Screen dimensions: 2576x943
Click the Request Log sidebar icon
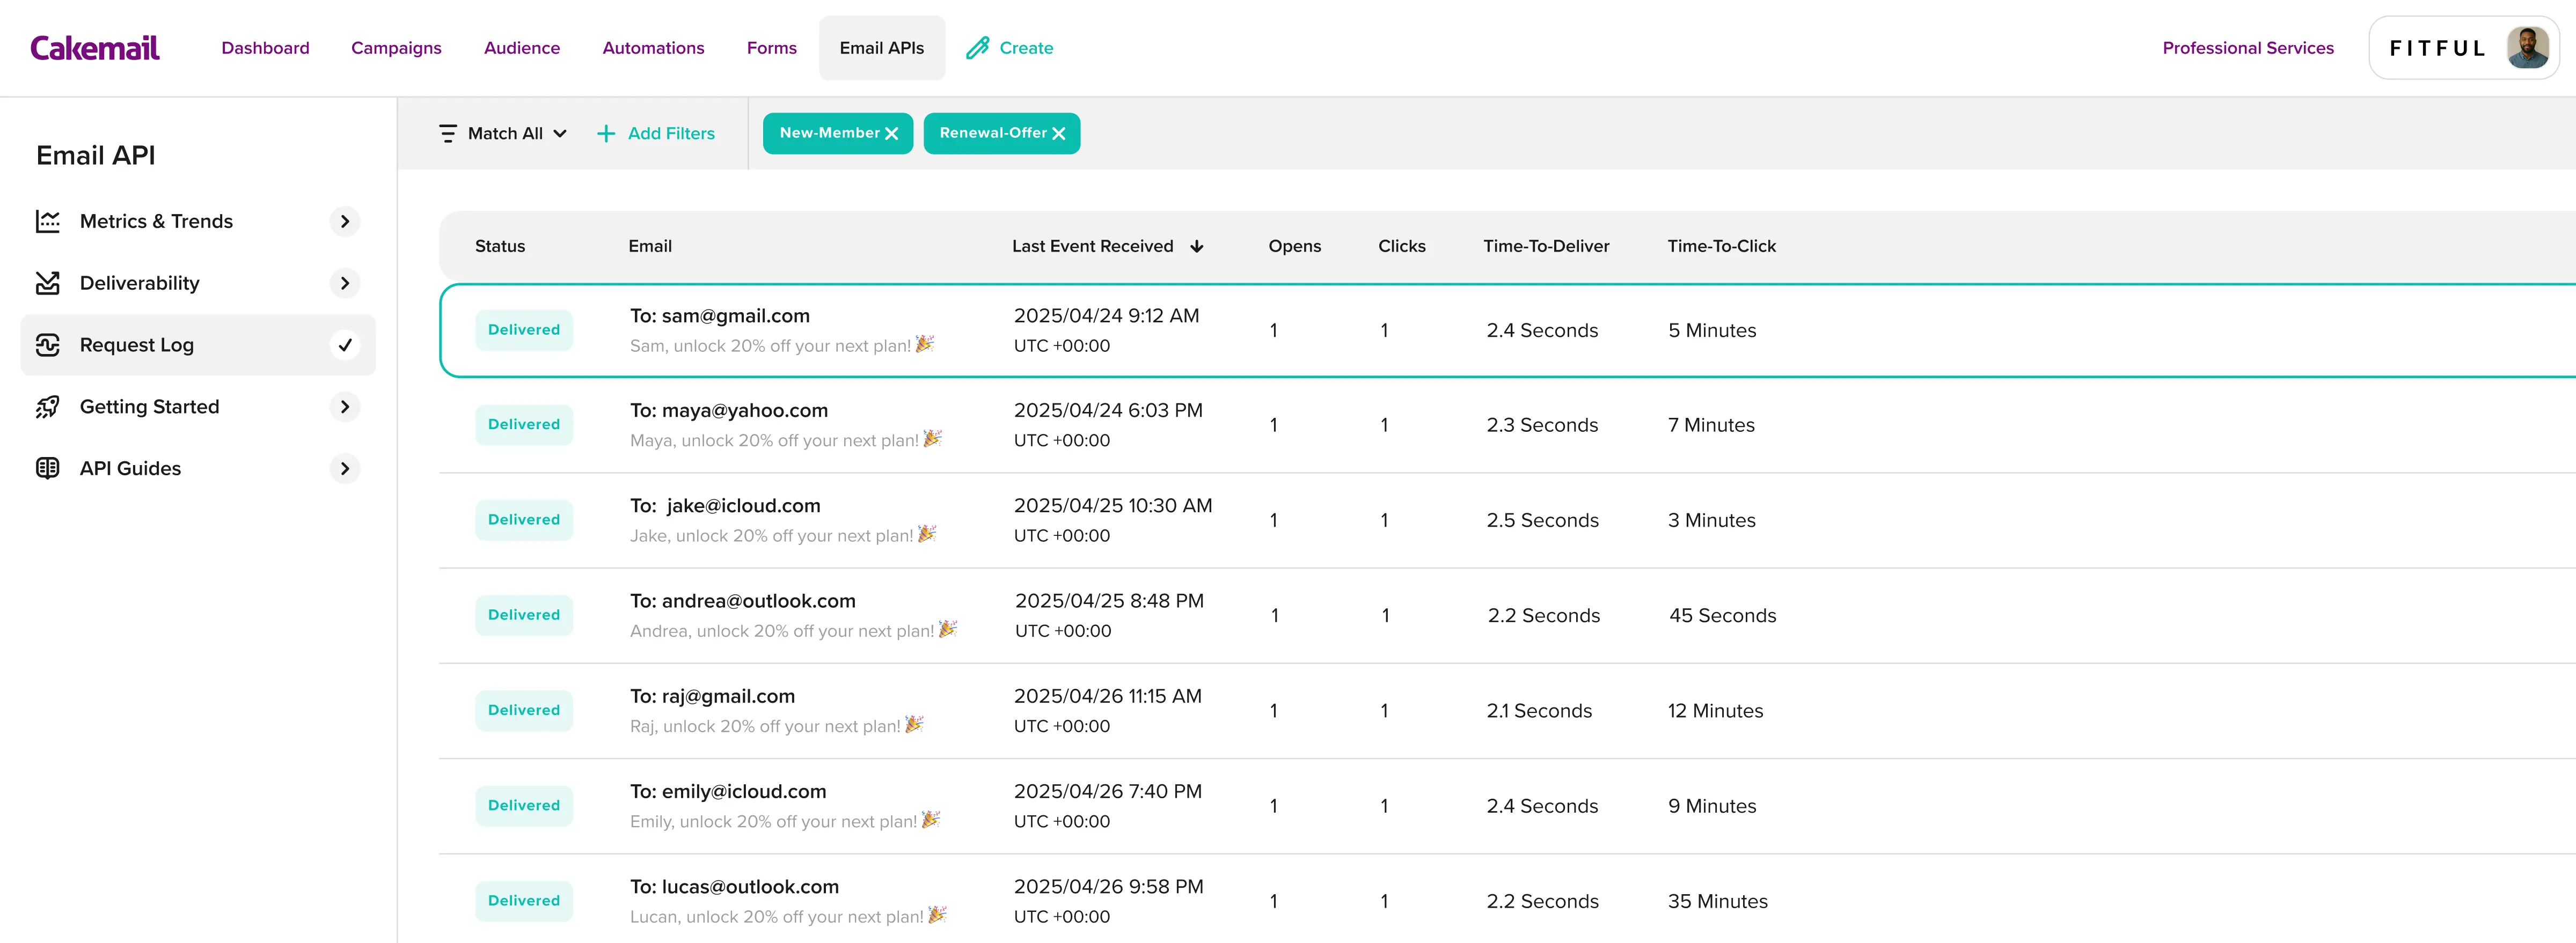[x=48, y=345]
